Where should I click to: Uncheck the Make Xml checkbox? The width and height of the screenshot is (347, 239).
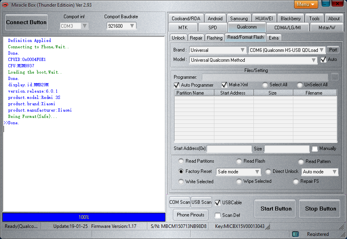(224, 85)
